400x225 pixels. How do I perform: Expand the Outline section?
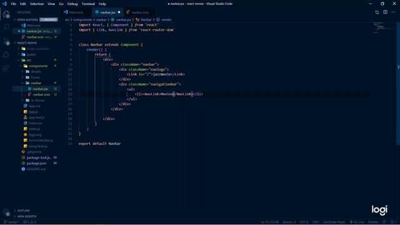point(24,211)
